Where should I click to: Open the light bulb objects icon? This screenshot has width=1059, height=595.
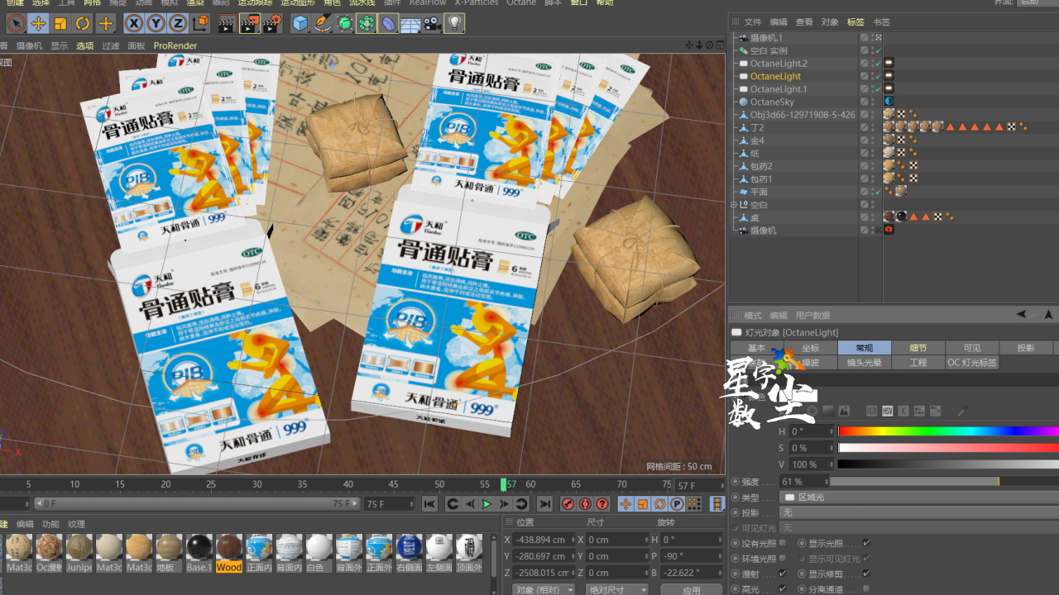(454, 23)
